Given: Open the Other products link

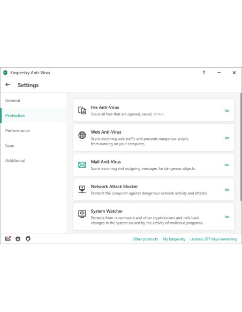Looking at the screenshot, I should point(145,239).
